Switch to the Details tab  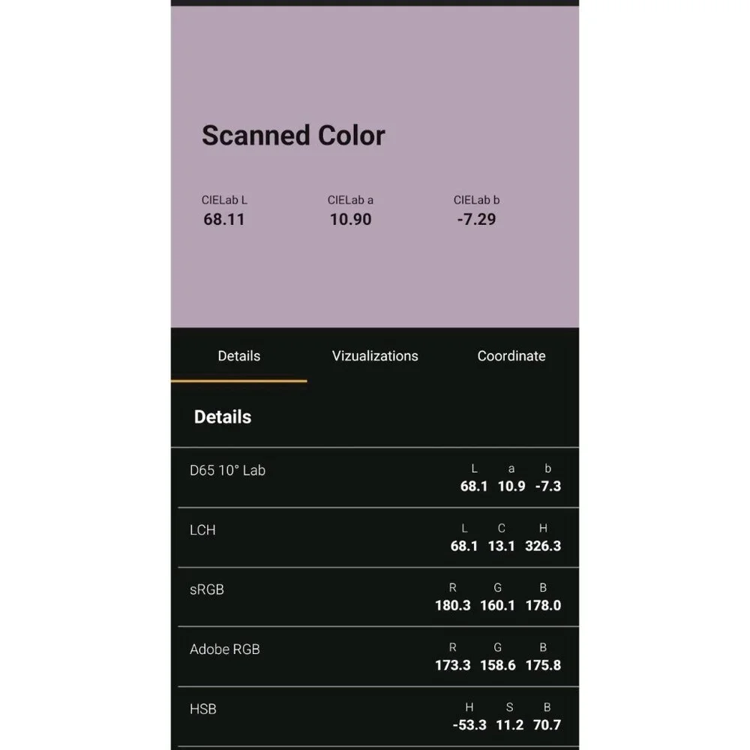(x=238, y=355)
